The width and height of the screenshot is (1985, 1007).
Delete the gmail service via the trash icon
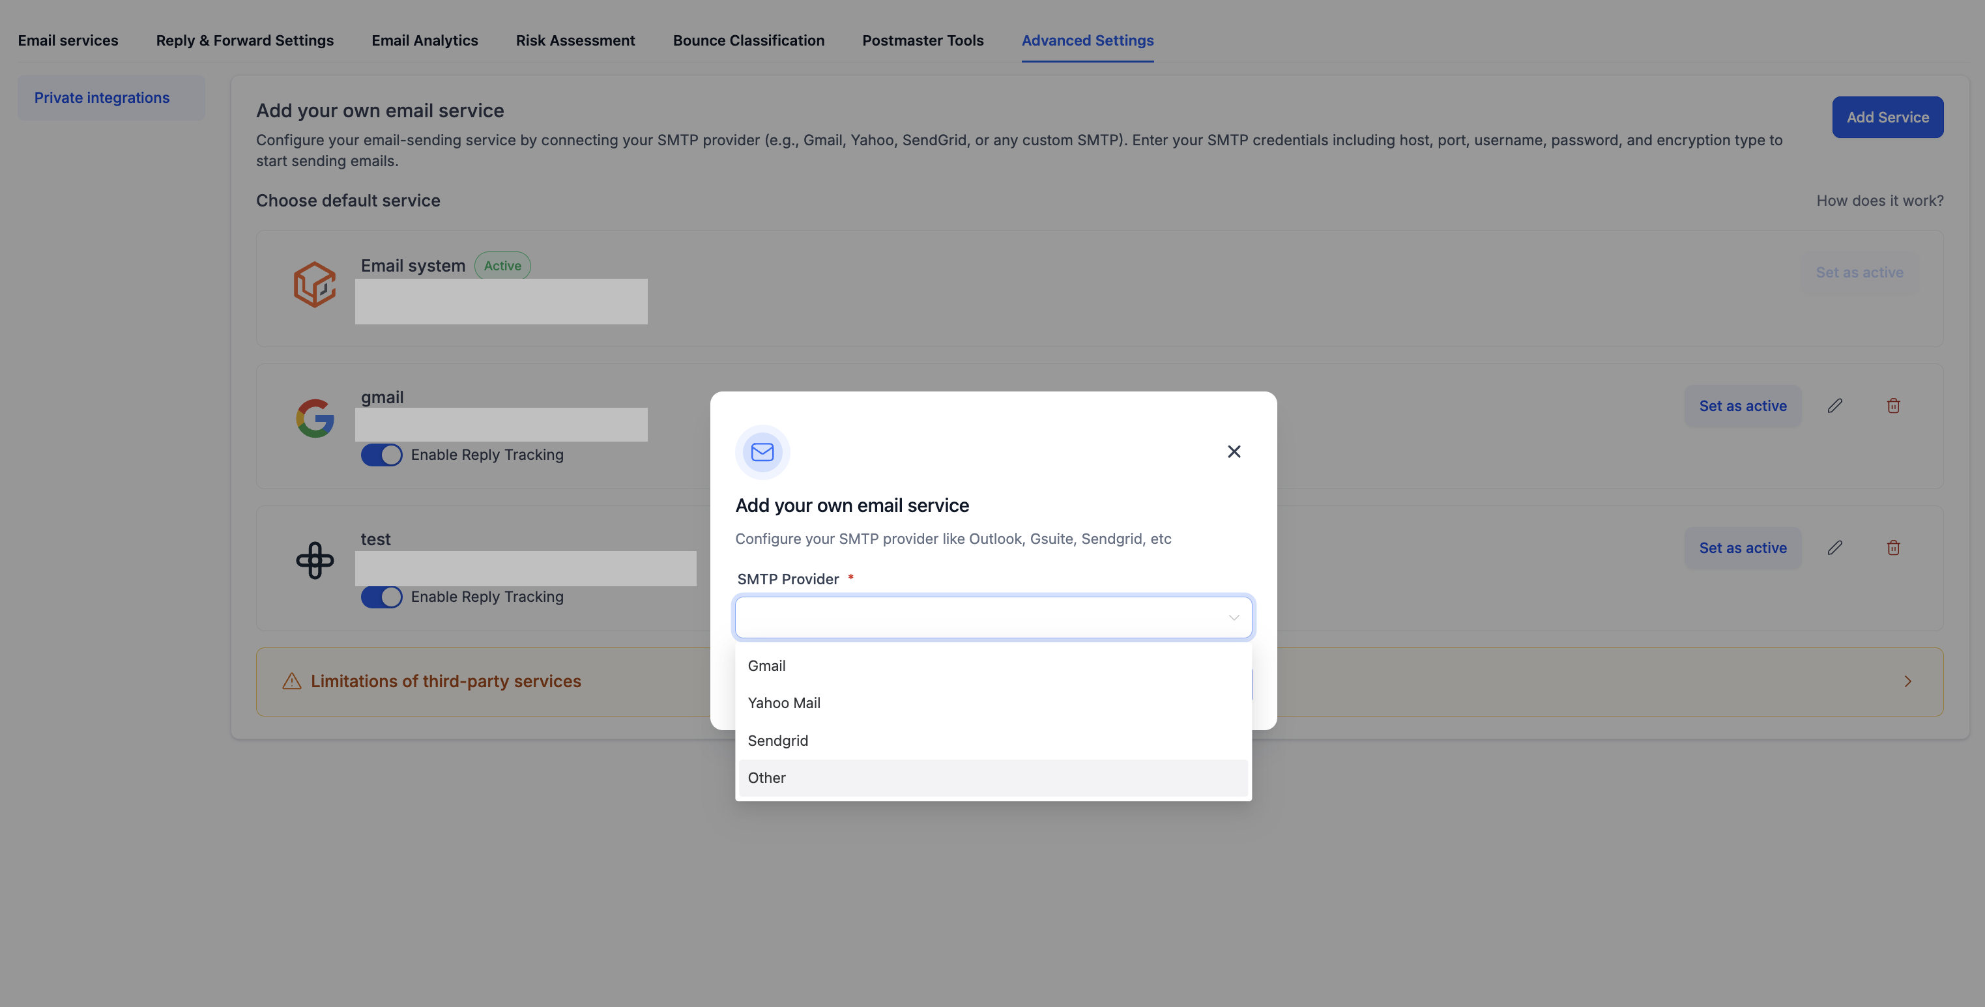(x=1894, y=405)
